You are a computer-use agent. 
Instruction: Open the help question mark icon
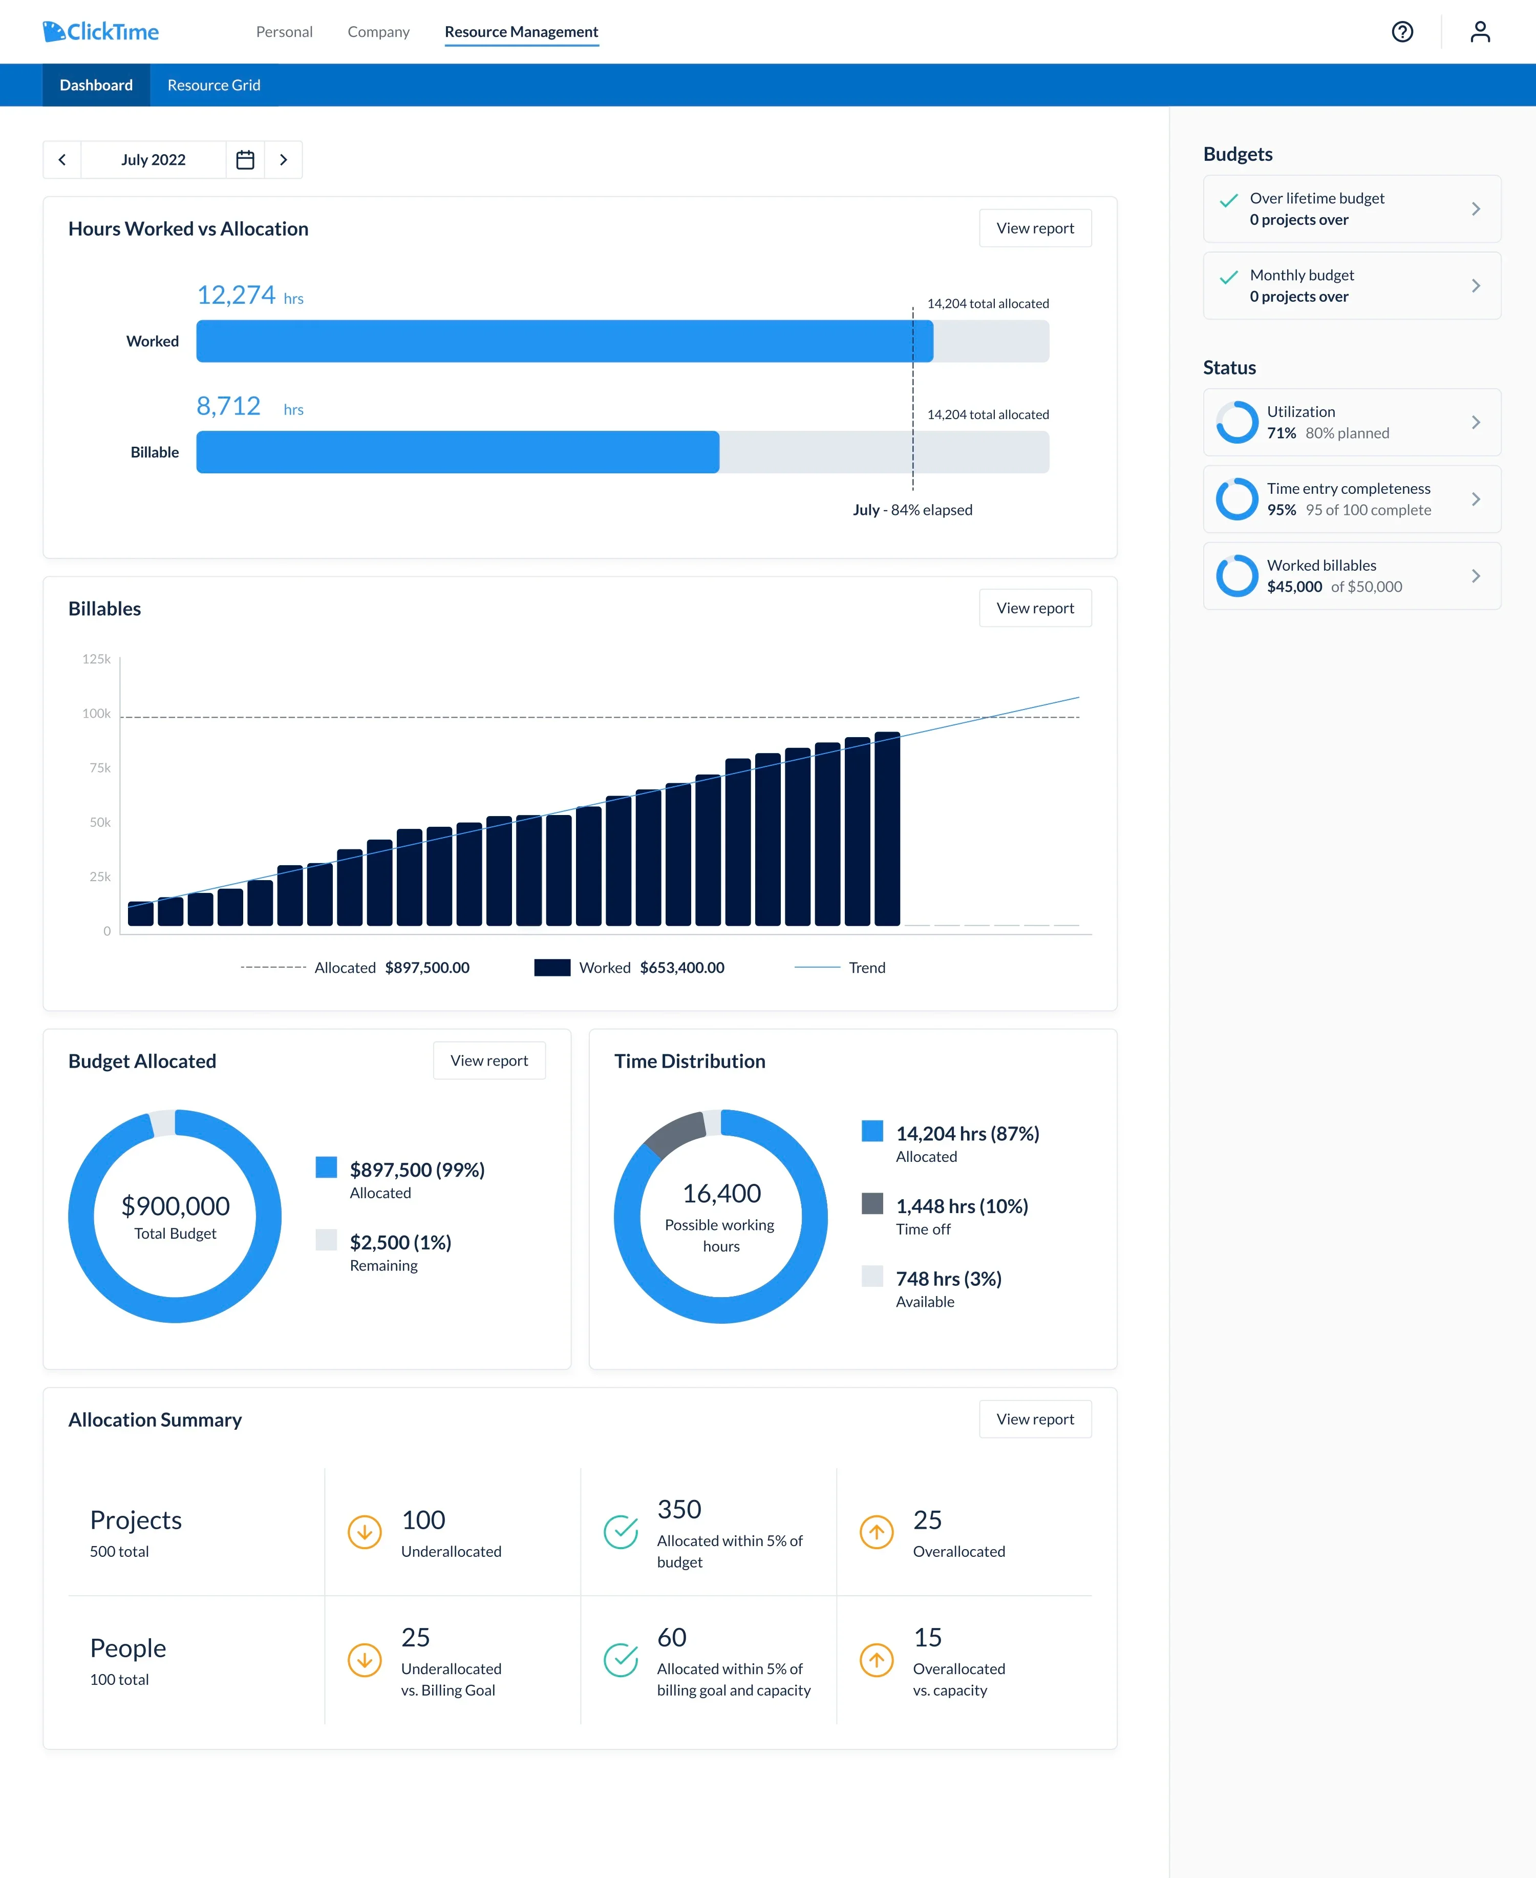(x=1401, y=32)
